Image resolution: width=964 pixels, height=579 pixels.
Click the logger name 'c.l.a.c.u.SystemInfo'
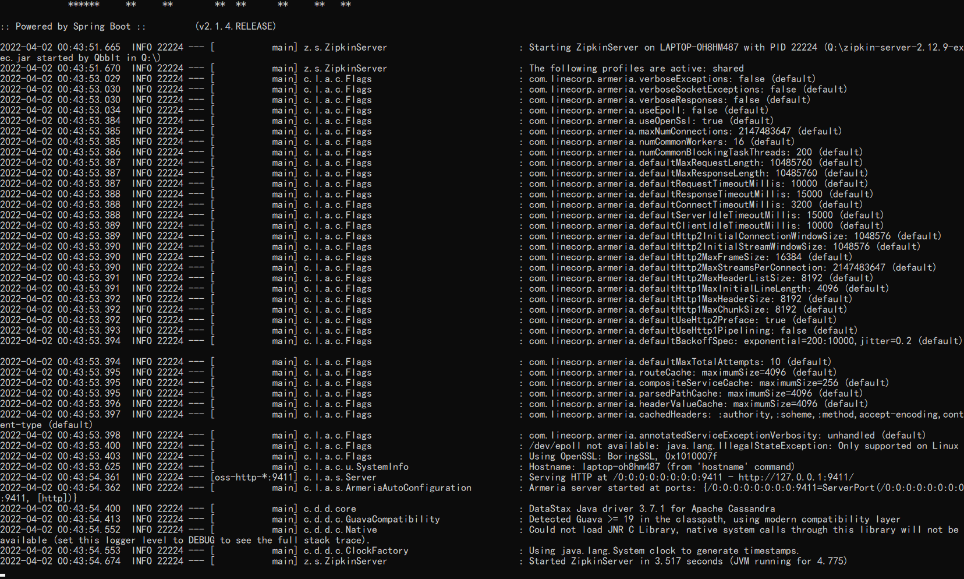pyautogui.click(x=356, y=467)
